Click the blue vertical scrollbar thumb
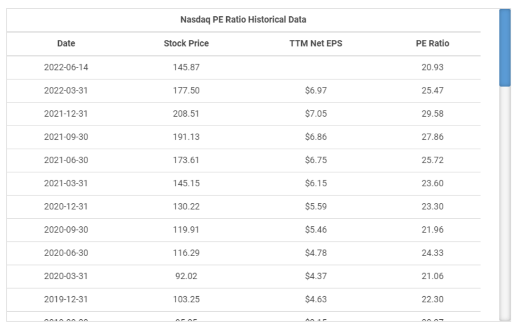520x328 pixels. click(x=505, y=47)
